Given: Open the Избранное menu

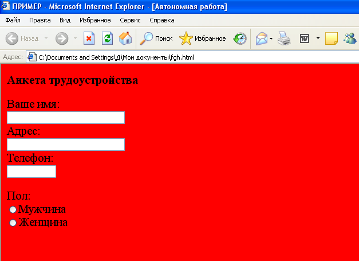Looking at the screenshot, I should (x=95, y=20).
